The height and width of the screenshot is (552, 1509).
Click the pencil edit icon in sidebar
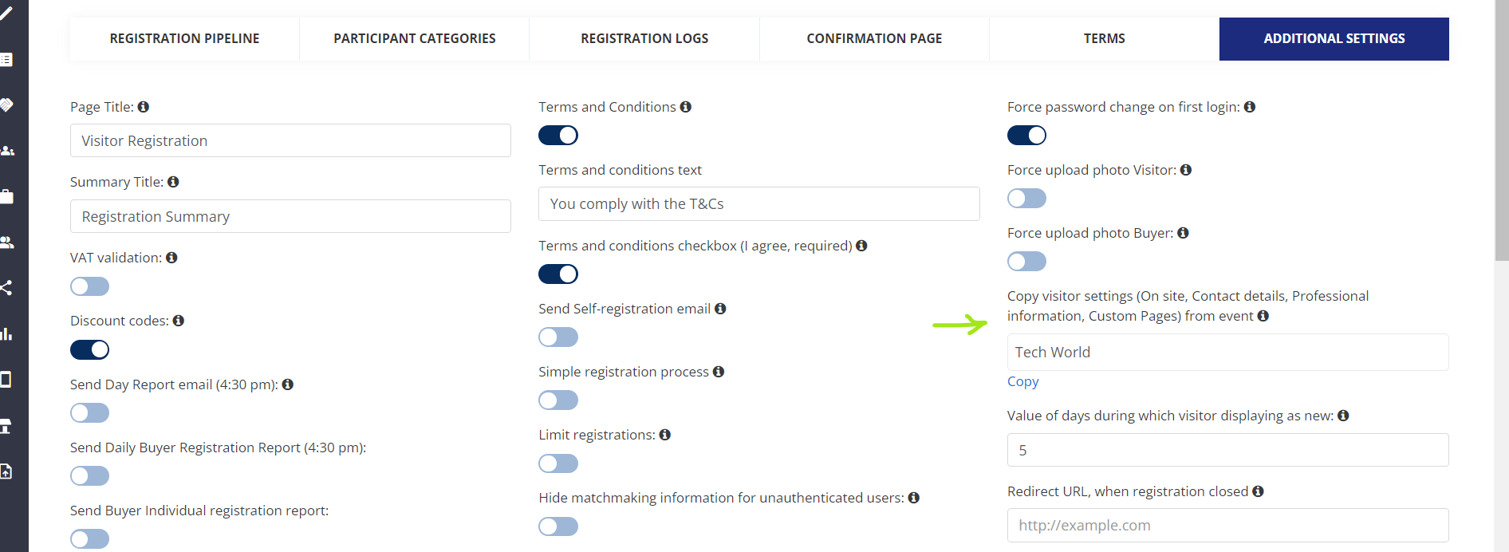coord(6,14)
